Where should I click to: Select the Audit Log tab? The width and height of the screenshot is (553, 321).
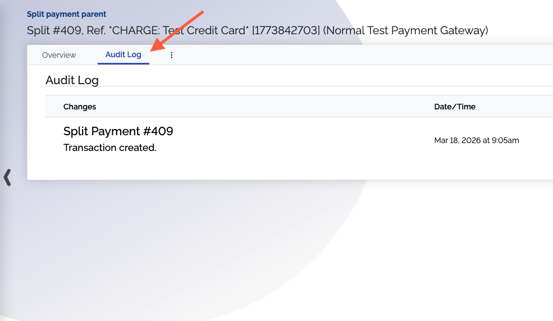[x=123, y=55]
